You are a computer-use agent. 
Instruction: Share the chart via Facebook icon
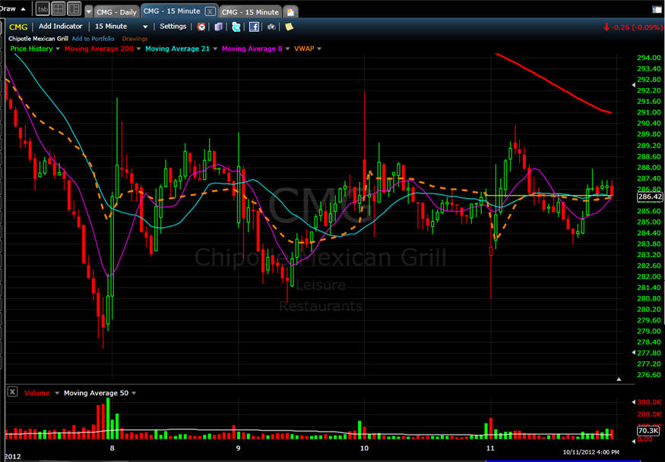click(x=254, y=27)
